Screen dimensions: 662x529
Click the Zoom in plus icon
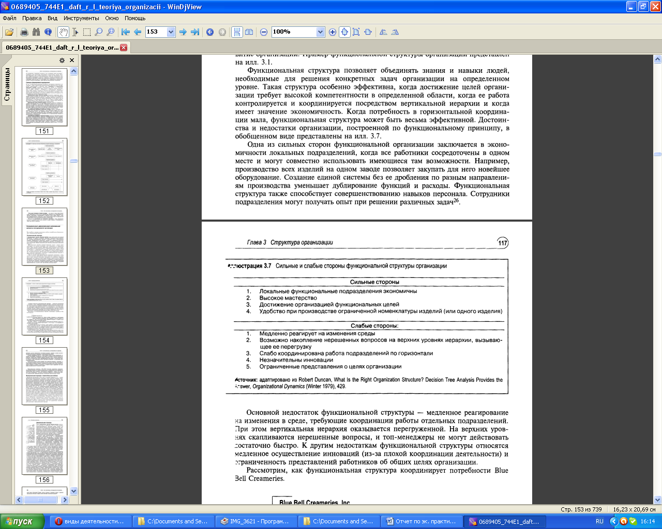(x=333, y=32)
